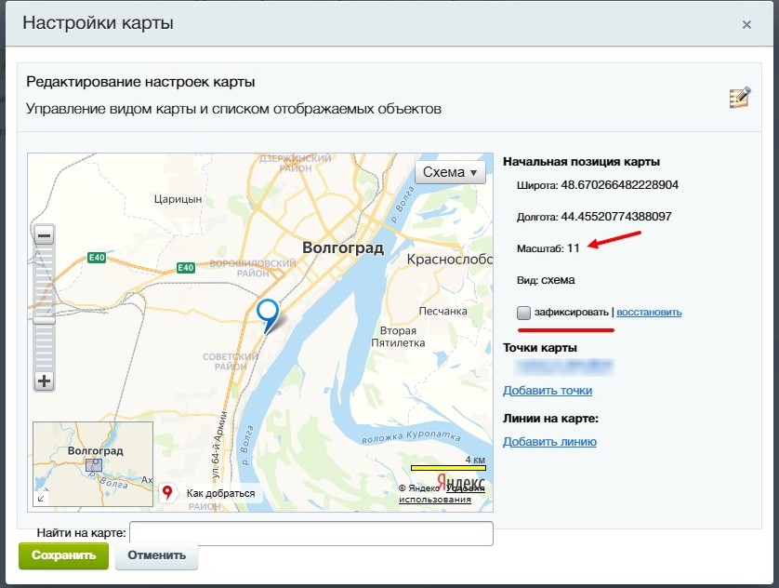The width and height of the screenshot is (779, 588).
Task: Open the 'Схема' map type dropdown
Action: pyautogui.click(x=451, y=172)
